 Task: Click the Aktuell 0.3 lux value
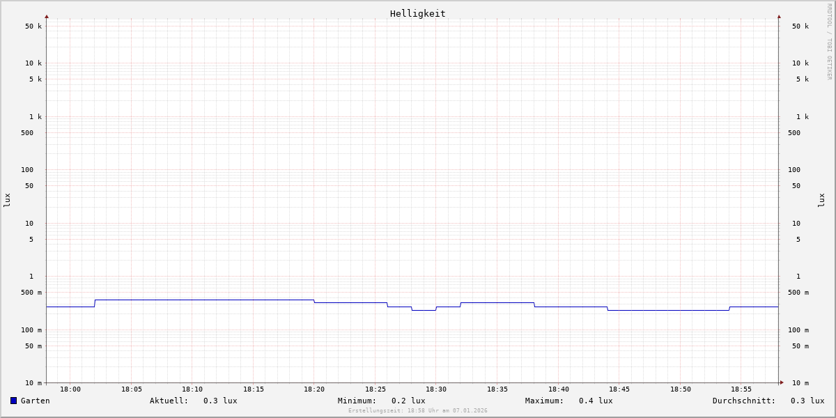220,401
